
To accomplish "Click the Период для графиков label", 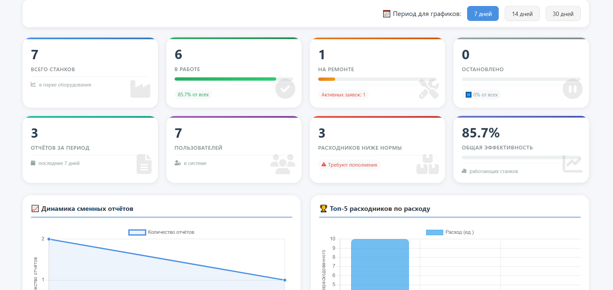I will [x=427, y=14].
